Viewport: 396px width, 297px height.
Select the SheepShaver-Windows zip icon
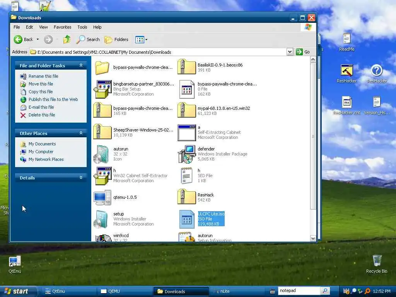tap(102, 132)
